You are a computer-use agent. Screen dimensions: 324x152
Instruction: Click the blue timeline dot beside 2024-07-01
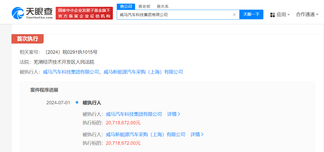pos(77,102)
